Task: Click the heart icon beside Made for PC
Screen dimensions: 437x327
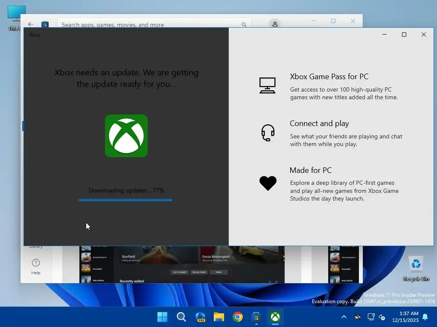Action: tap(268, 183)
